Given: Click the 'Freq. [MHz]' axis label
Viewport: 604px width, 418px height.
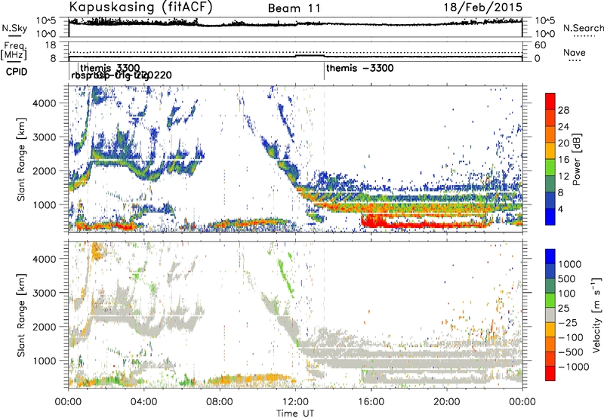Looking at the screenshot, I should click(14, 51).
